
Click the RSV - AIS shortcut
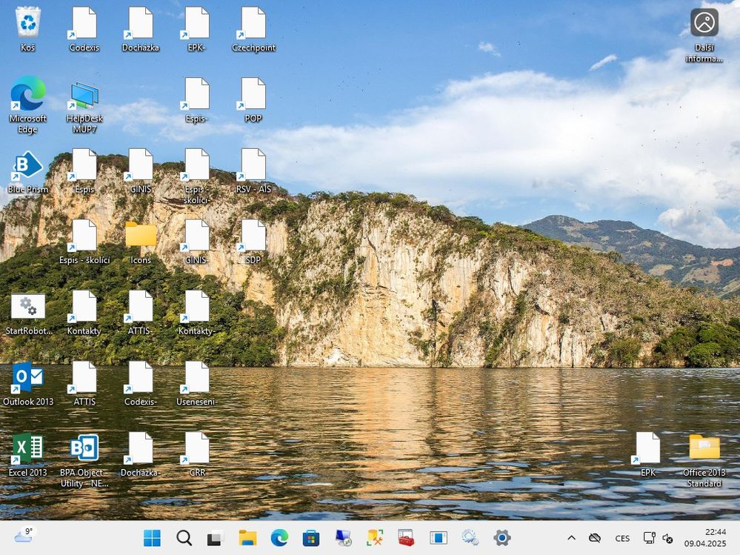[x=253, y=165]
